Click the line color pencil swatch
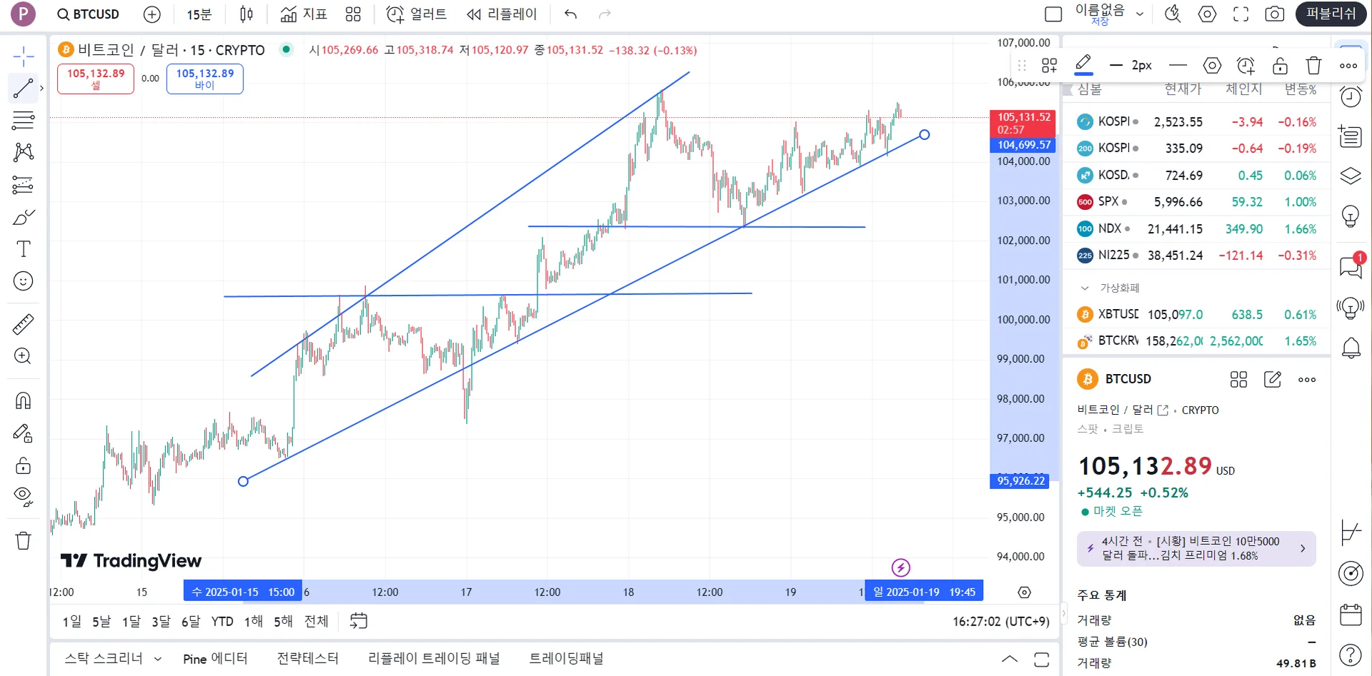Image resolution: width=1372 pixels, height=676 pixels. [1083, 65]
